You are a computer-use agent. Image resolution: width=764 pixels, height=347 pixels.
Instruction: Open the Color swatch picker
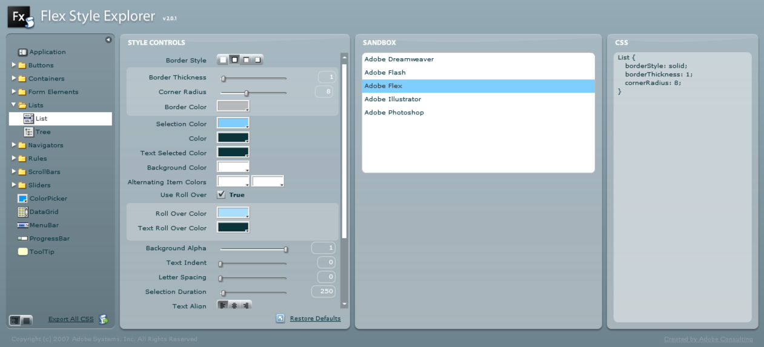pos(233,138)
